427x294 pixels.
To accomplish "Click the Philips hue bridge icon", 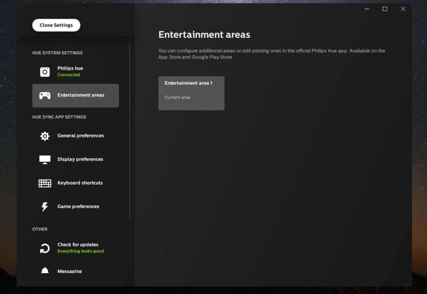I will pyautogui.click(x=45, y=72).
